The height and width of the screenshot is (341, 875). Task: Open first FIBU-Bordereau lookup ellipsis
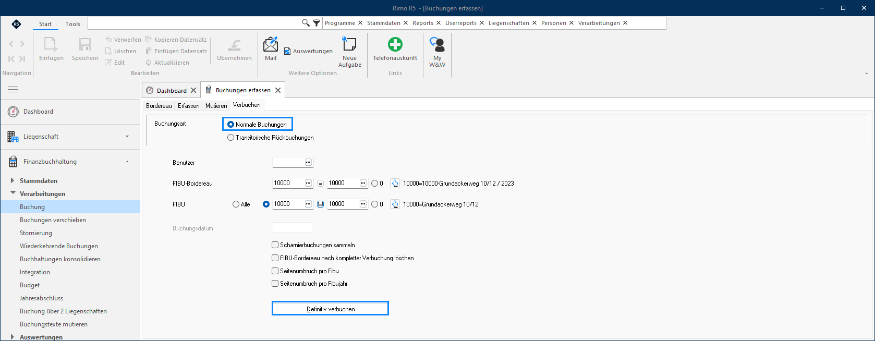[308, 183]
